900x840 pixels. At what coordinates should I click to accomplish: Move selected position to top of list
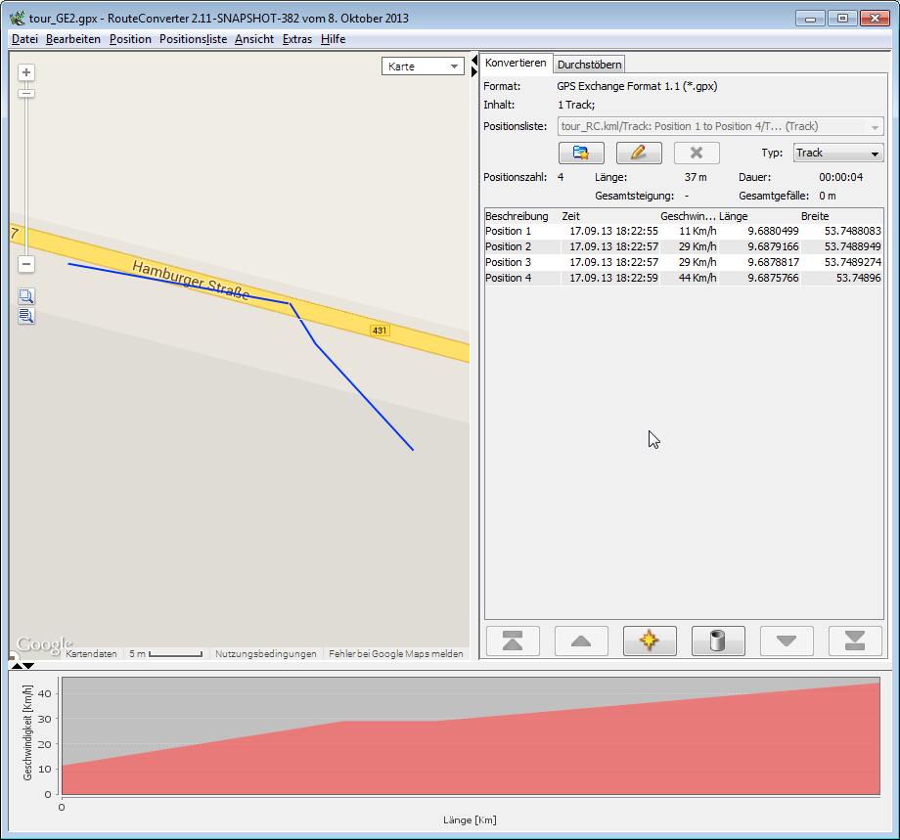[513, 641]
